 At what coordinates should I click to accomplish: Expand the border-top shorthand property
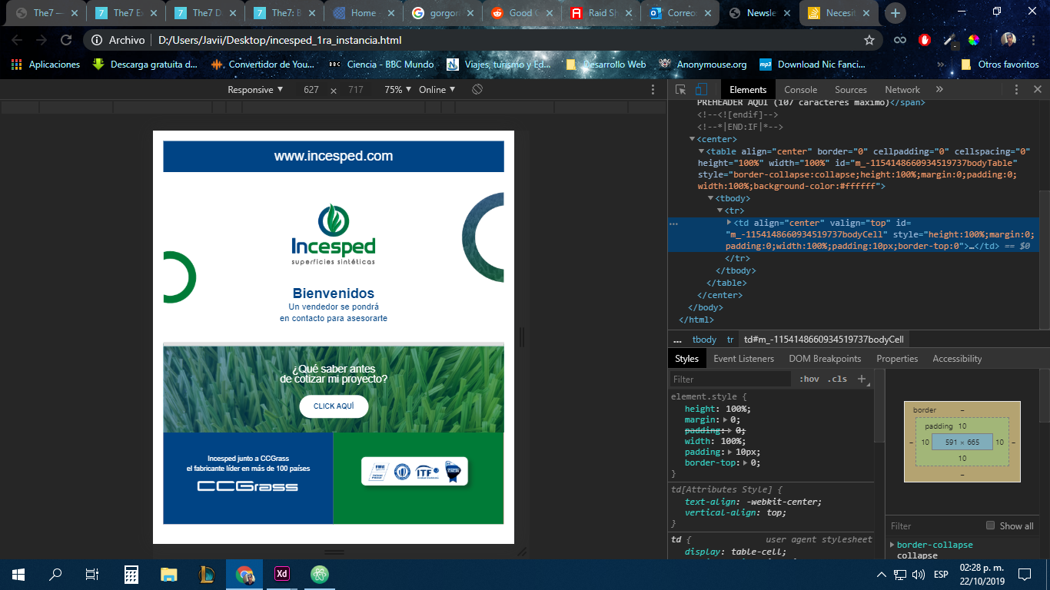(745, 462)
